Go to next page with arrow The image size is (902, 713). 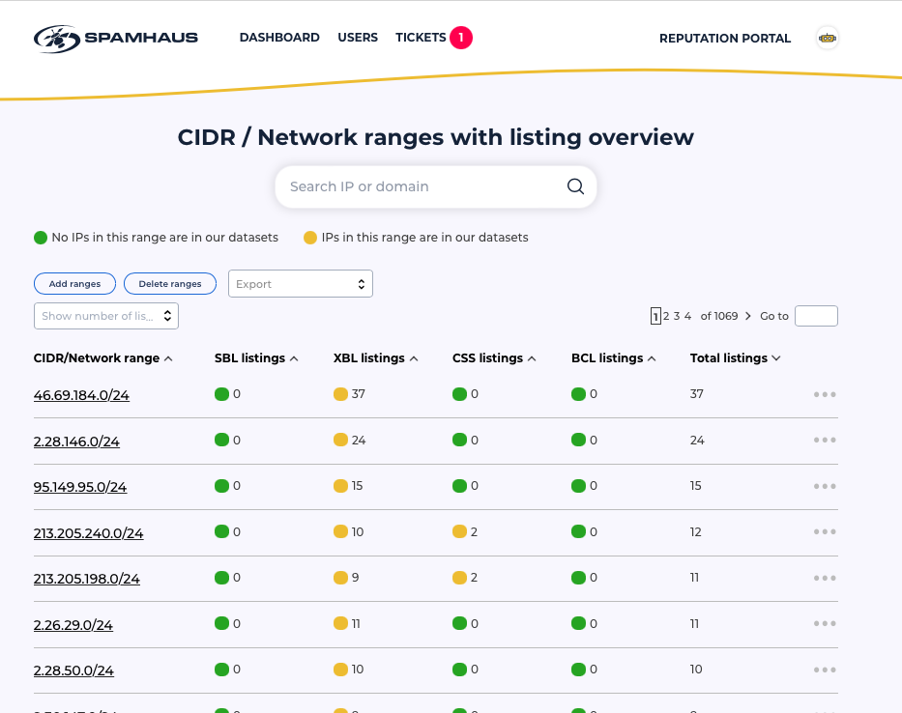pos(748,316)
